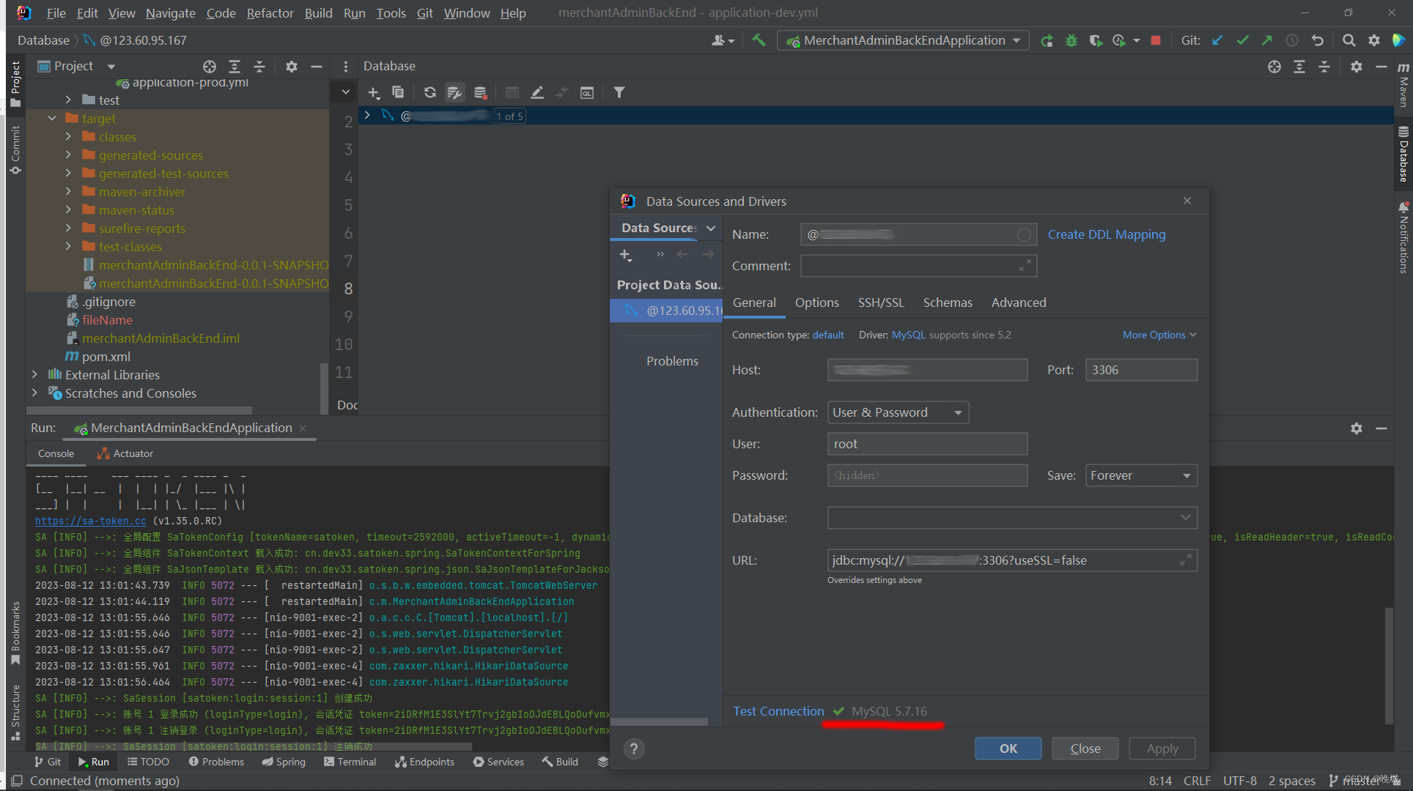Open the Maven tool window sidebar tab
Viewport: 1413px width, 791px height.
click(x=1403, y=85)
